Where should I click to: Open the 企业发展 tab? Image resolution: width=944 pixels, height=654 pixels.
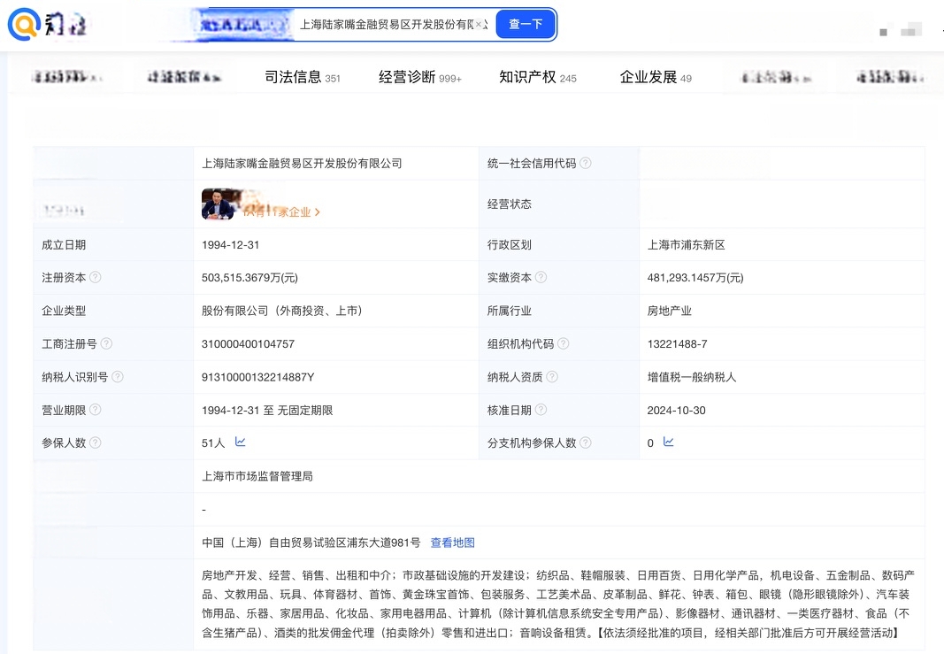click(656, 77)
